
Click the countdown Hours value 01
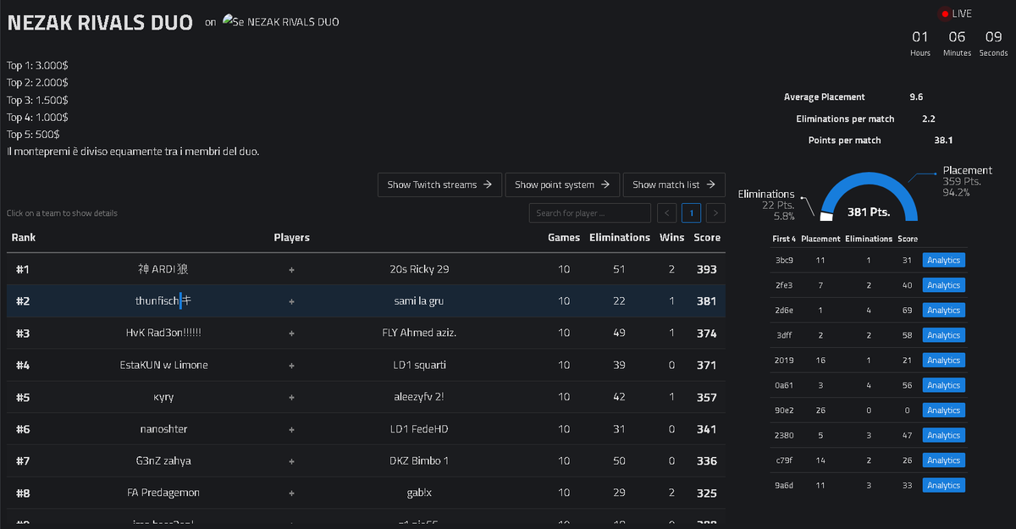coord(920,37)
